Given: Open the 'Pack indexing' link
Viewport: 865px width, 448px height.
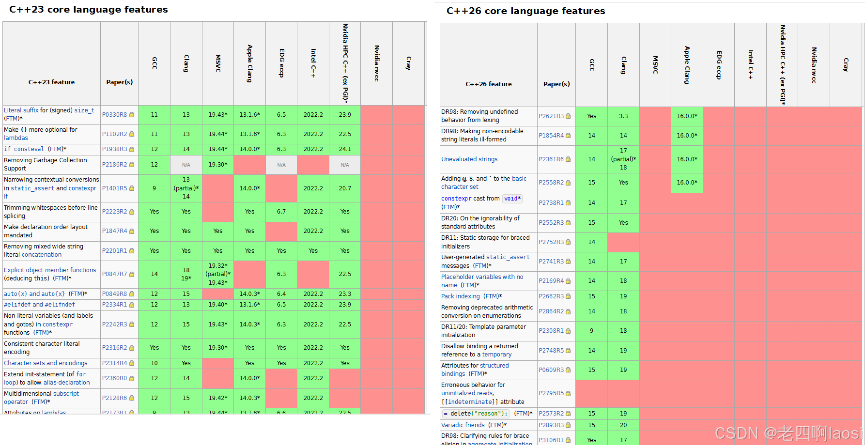Looking at the screenshot, I should point(461,296).
